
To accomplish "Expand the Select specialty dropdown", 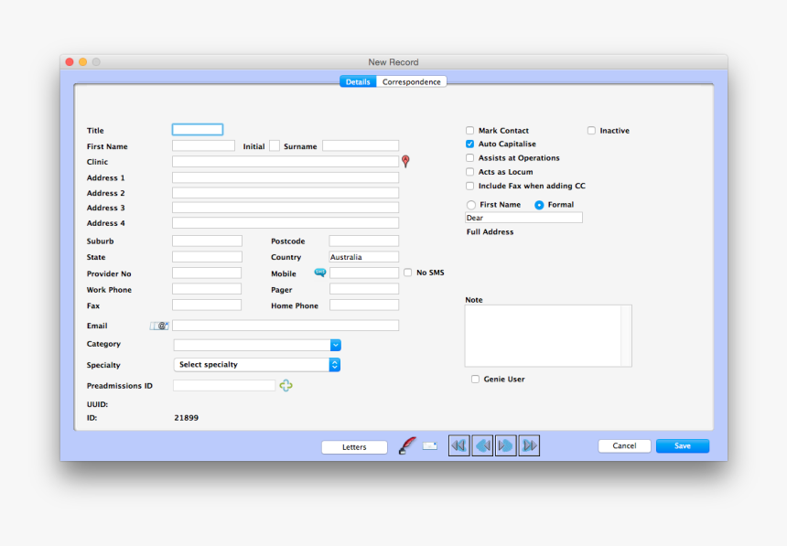I will coord(334,365).
